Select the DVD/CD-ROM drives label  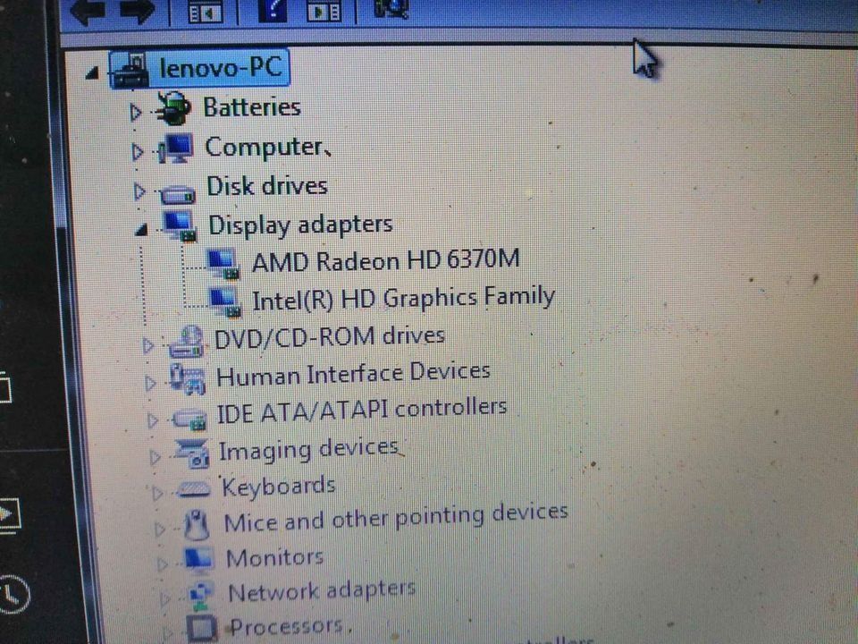[329, 337]
